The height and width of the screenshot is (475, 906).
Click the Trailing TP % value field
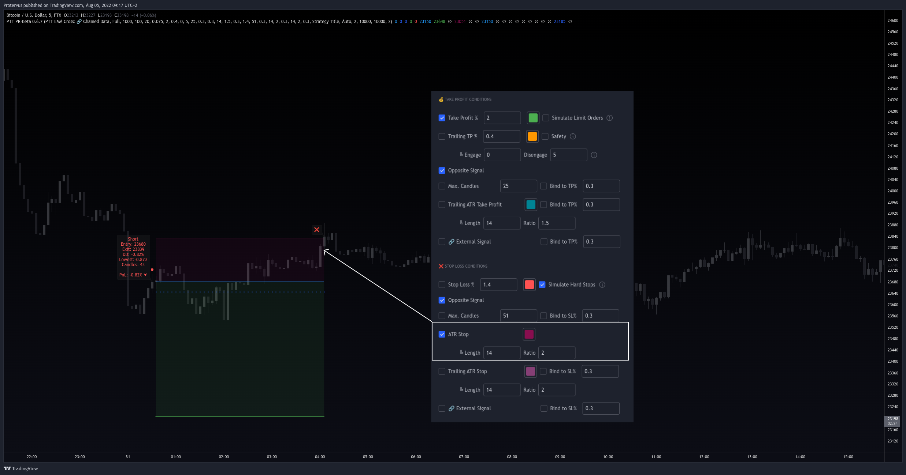(501, 136)
